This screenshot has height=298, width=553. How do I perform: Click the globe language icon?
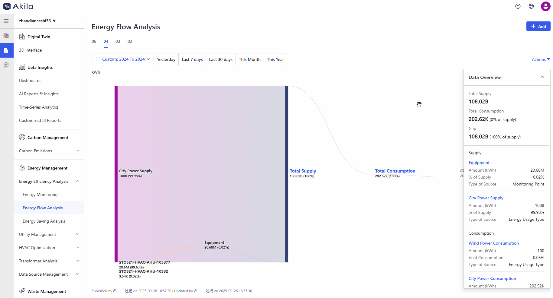pyautogui.click(x=531, y=6)
